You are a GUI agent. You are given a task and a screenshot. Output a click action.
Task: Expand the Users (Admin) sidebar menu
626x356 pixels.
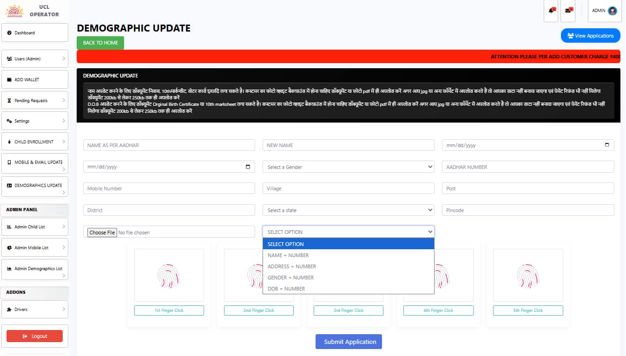click(35, 59)
